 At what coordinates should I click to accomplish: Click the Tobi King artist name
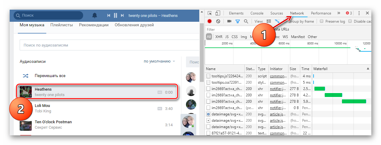(43, 111)
